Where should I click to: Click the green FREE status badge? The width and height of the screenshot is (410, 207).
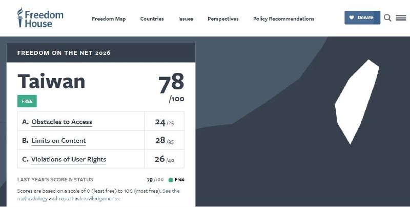[x=27, y=101]
